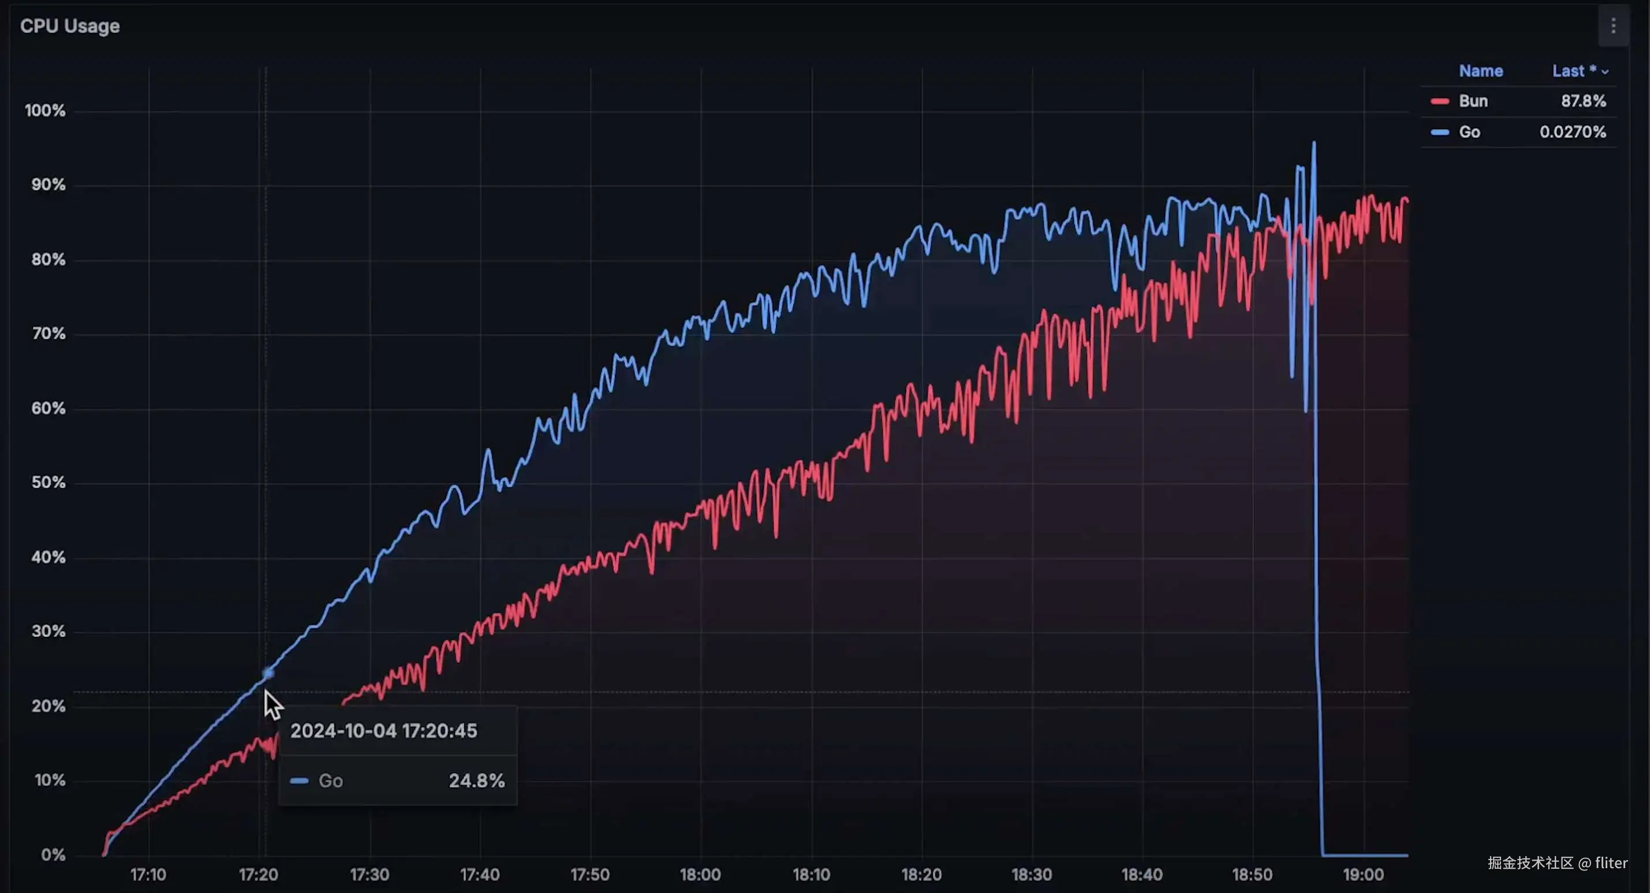The height and width of the screenshot is (893, 1650).
Task: Click the 19:00 time axis label
Action: point(1362,874)
